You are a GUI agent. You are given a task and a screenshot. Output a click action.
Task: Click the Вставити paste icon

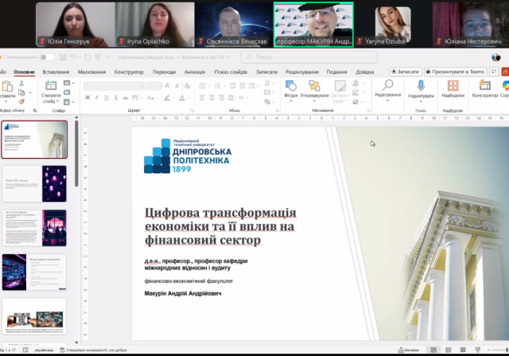tap(7, 87)
